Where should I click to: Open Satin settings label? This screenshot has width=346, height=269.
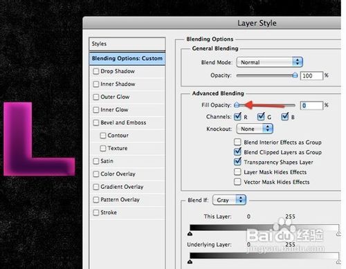tap(107, 161)
